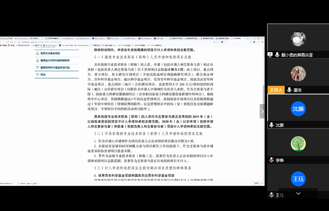Click the microphone icon next to 康洛
Screen dimensions: 329x211
(x=289, y=90)
